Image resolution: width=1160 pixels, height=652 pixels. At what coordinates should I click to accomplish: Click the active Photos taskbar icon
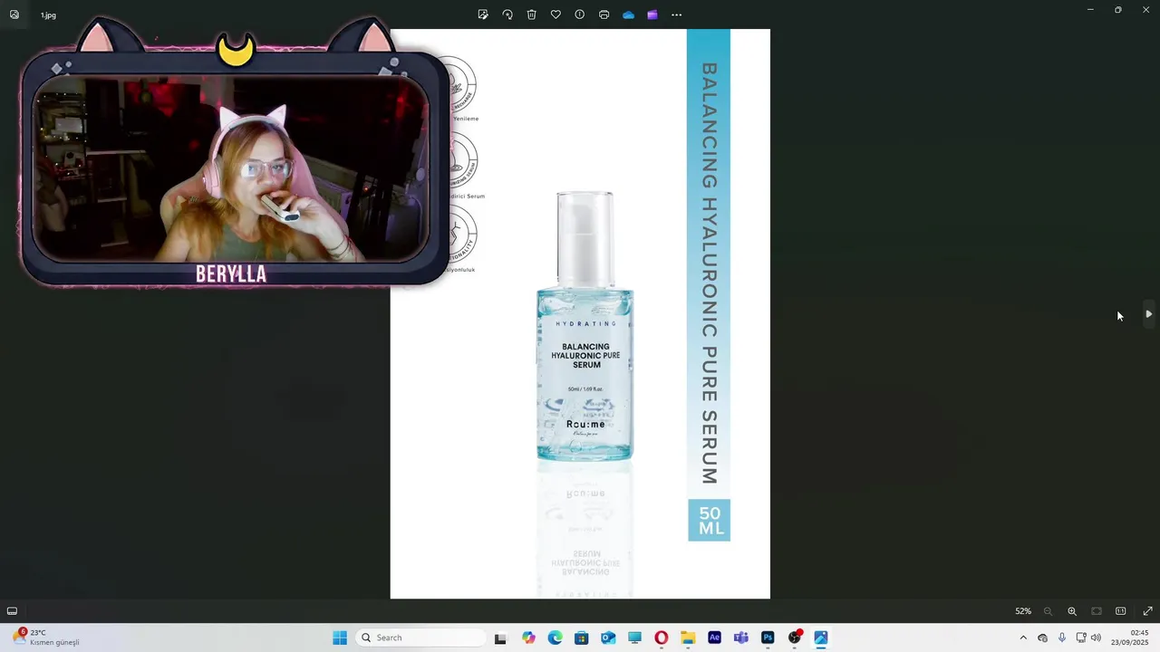821,638
